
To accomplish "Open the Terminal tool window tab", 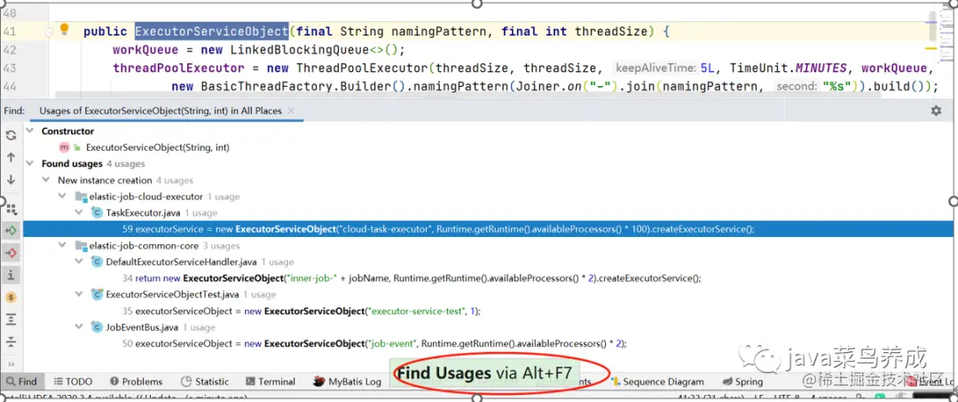I will click(x=271, y=382).
